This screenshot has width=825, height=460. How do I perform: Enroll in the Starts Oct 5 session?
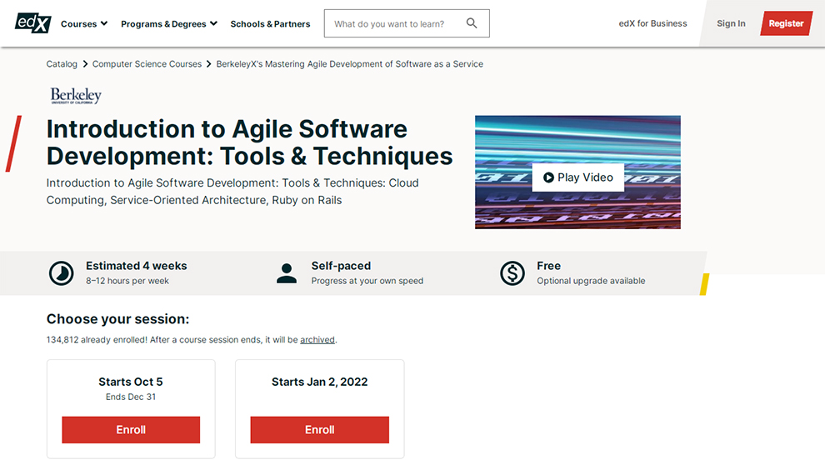[131, 429]
